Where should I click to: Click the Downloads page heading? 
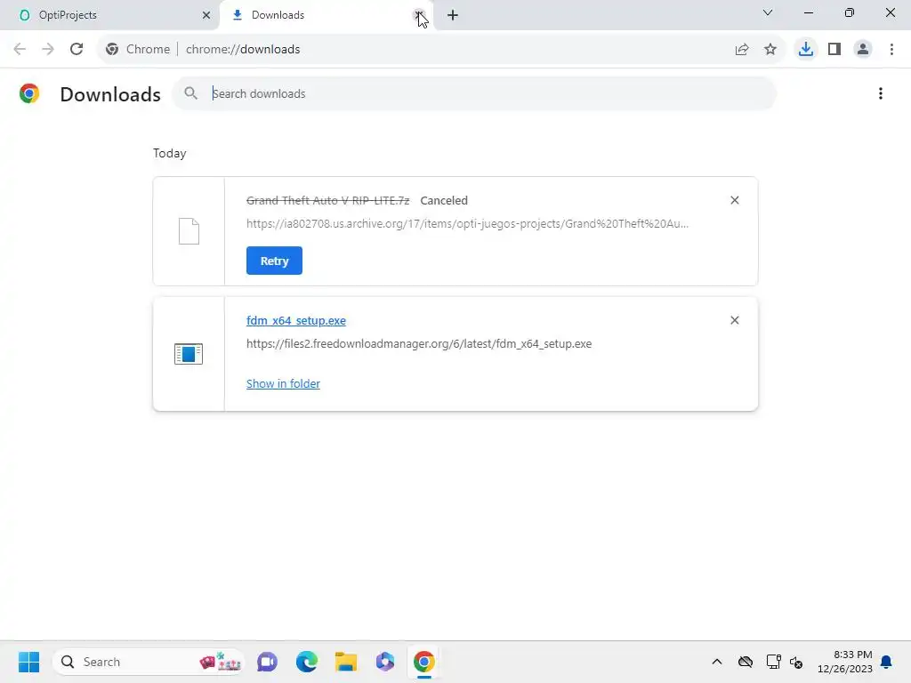[110, 94]
